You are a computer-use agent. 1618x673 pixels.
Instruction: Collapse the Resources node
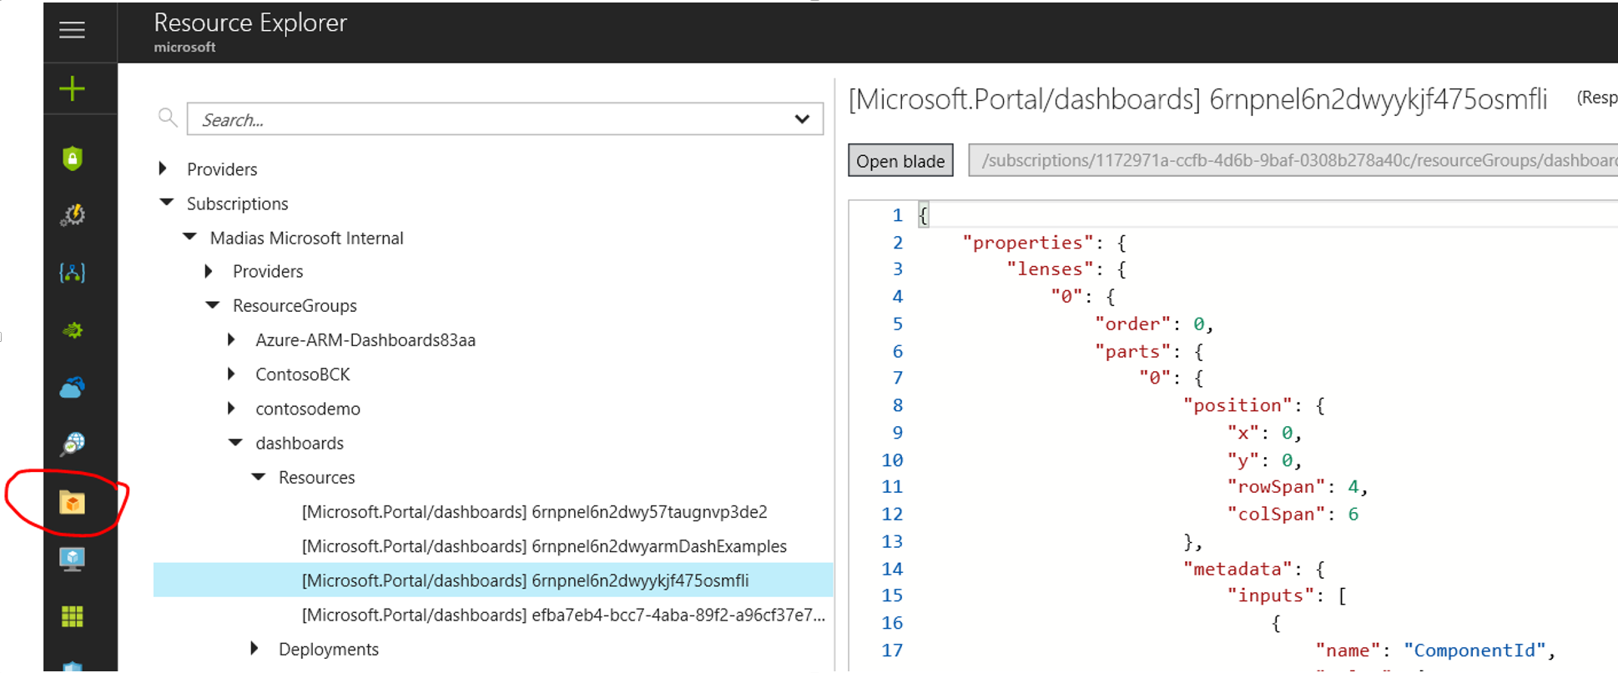(x=258, y=477)
